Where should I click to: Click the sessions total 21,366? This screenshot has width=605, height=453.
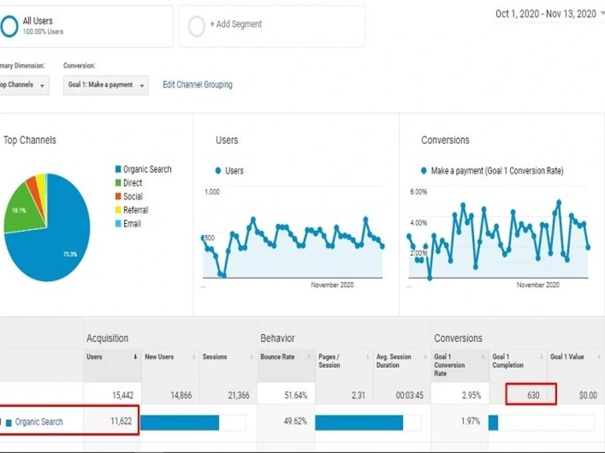[x=238, y=395]
